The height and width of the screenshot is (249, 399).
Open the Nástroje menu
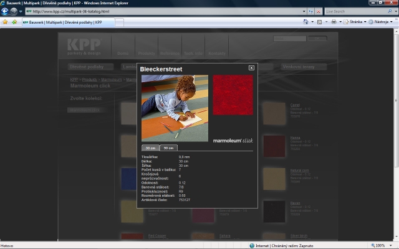tap(380, 22)
